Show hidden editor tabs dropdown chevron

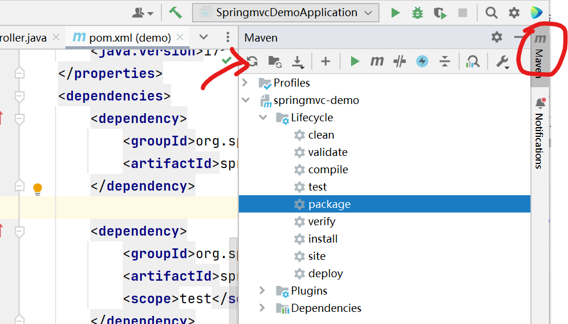204,37
